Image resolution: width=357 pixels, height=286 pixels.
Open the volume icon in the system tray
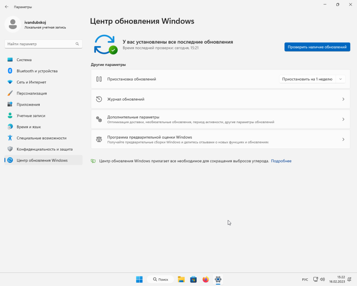coord(322,279)
